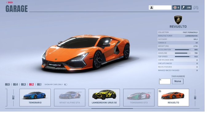The height and width of the screenshot is (113, 209).
Task: Select the orange Revuelto car card
Action: pyautogui.click(x=173, y=98)
